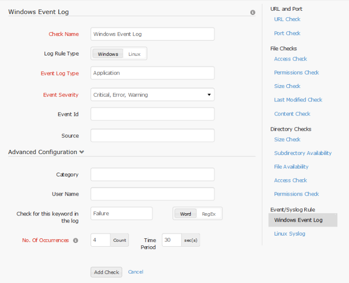Viewport: 349px width, 283px height.
Task: Switch Log Rule Type to Linux
Action: pyautogui.click(x=134, y=54)
